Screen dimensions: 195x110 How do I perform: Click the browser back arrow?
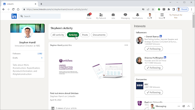click(x=3, y=9)
